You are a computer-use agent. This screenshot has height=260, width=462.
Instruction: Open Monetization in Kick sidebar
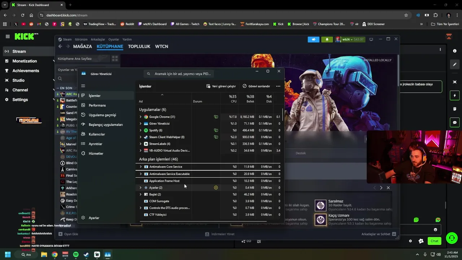25,61
